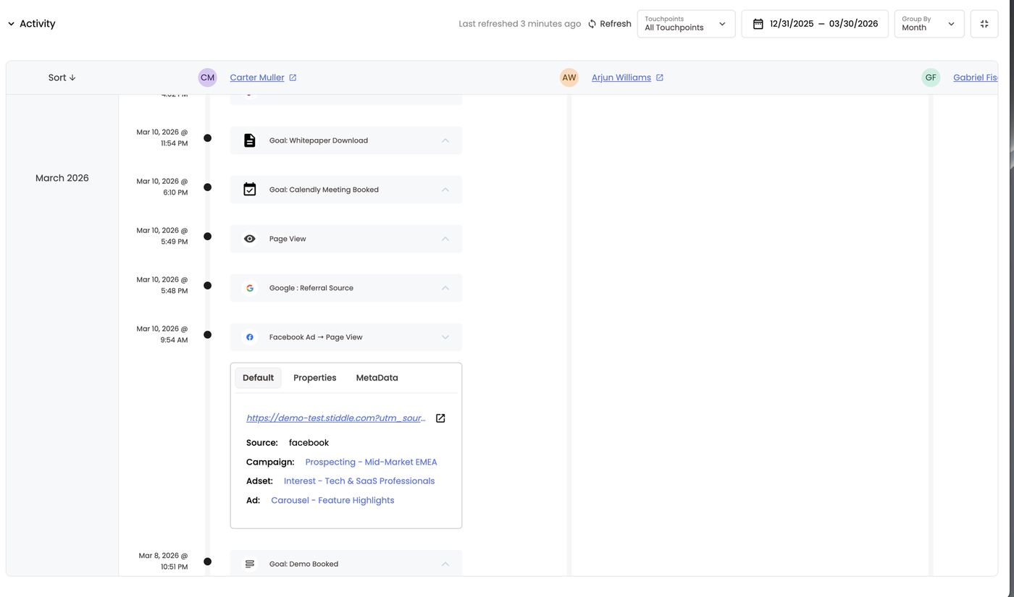The height and width of the screenshot is (597, 1014).
Task: Open campaign Prospecting - Mid-Market EMEA
Action: tap(372, 462)
